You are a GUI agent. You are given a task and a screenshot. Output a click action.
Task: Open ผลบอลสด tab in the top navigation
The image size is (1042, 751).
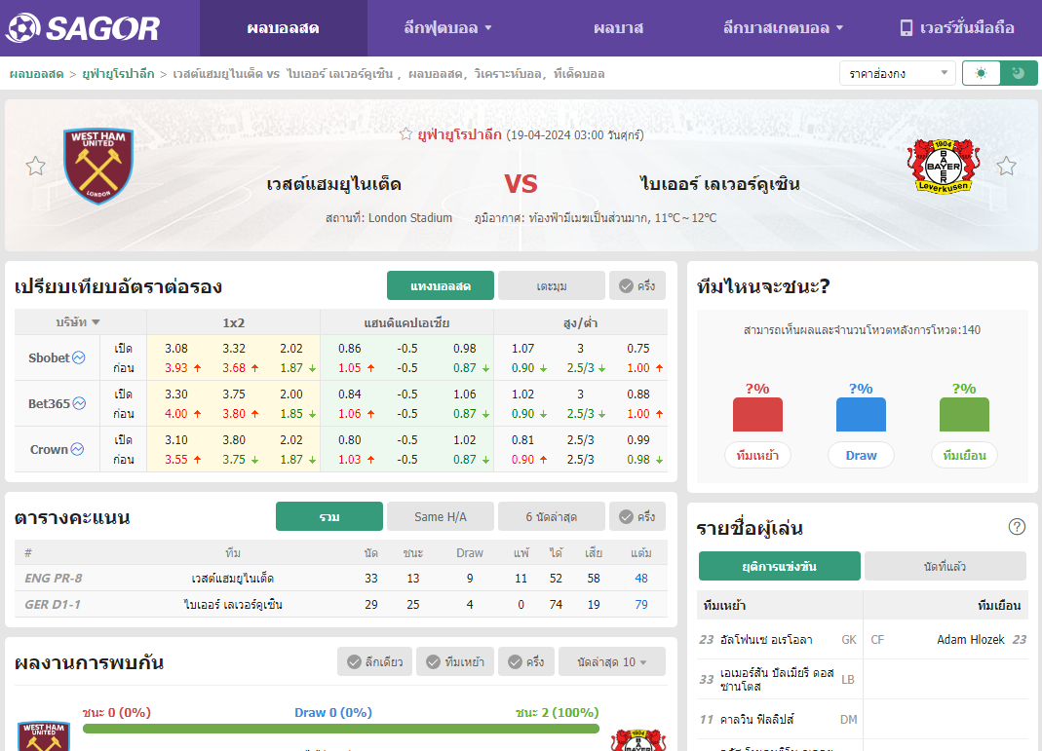pyautogui.click(x=283, y=28)
